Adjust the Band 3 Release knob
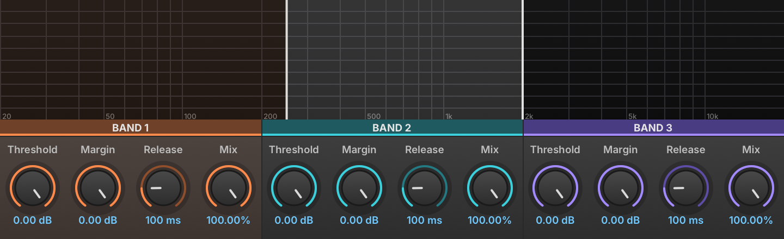The image size is (784, 239). (686, 187)
